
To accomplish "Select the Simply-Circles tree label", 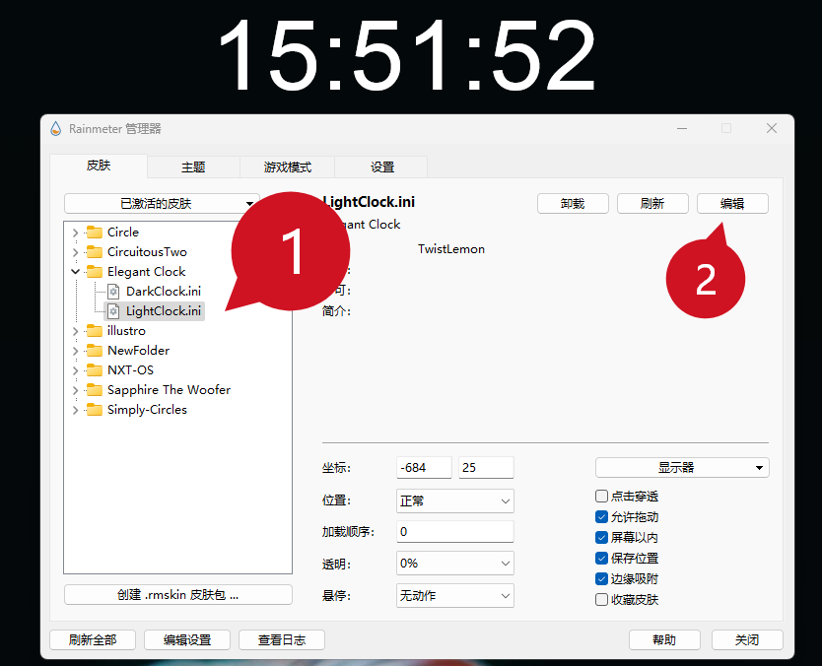I will point(147,410).
